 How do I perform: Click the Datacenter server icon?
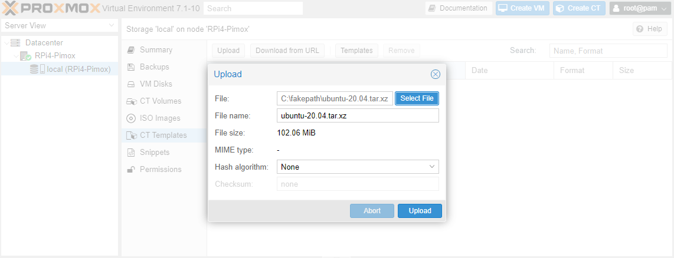click(15, 43)
